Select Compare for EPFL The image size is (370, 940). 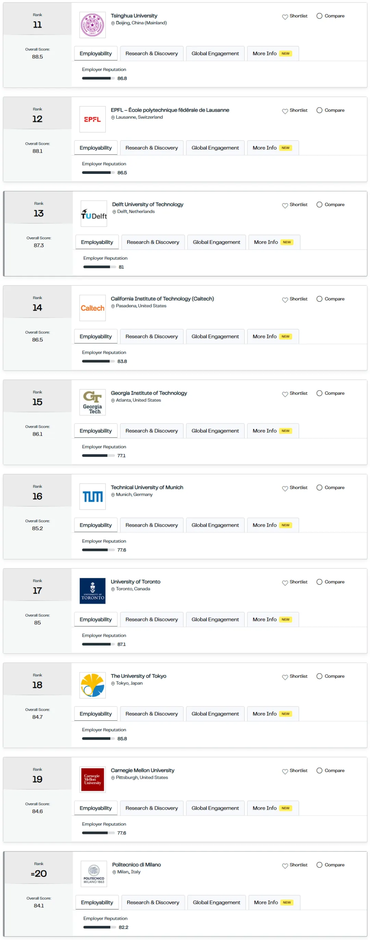(x=319, y=110)
